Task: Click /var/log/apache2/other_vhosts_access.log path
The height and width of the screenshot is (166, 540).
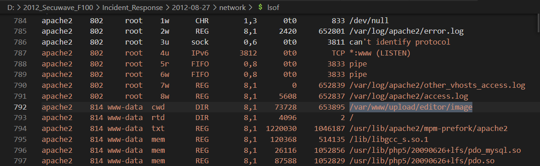Action: (437, 86)
